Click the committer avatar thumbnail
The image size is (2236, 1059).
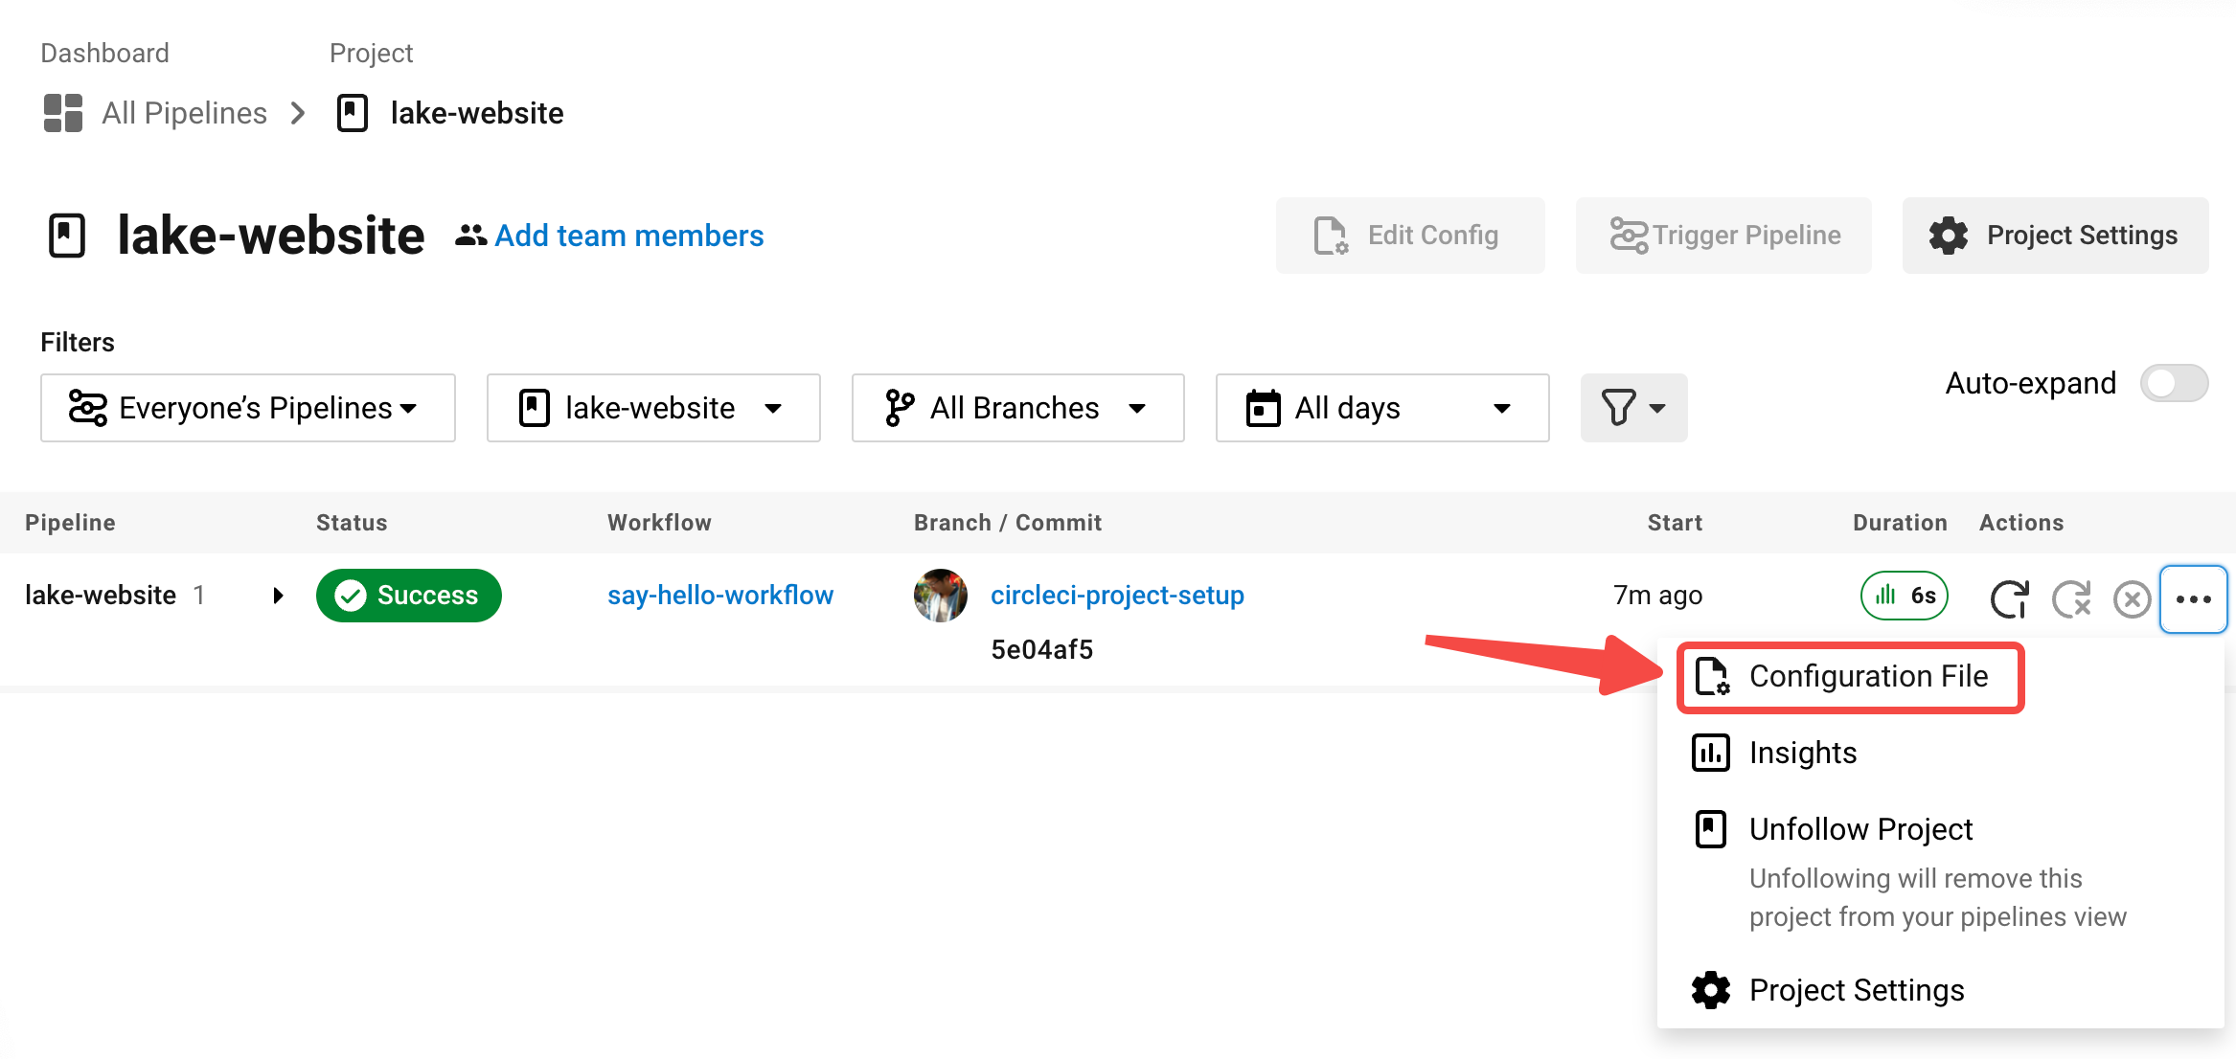940,596
